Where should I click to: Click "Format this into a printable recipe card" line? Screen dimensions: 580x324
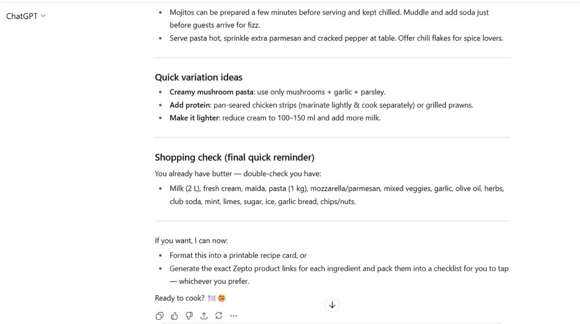pyautogui.click(x=238, y=255)
